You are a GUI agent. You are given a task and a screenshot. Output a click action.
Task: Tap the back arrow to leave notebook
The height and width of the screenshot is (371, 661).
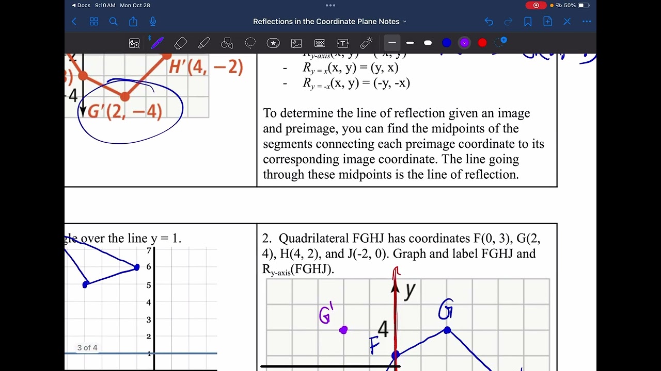coord(74,22)
